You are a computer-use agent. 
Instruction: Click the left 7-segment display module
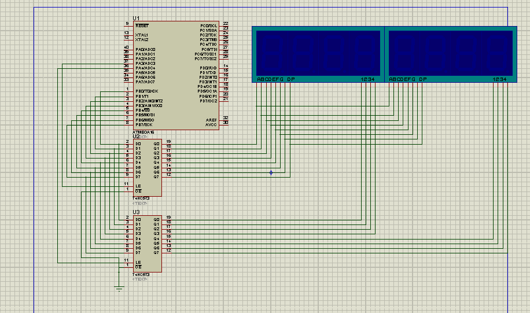pos(317,53)
